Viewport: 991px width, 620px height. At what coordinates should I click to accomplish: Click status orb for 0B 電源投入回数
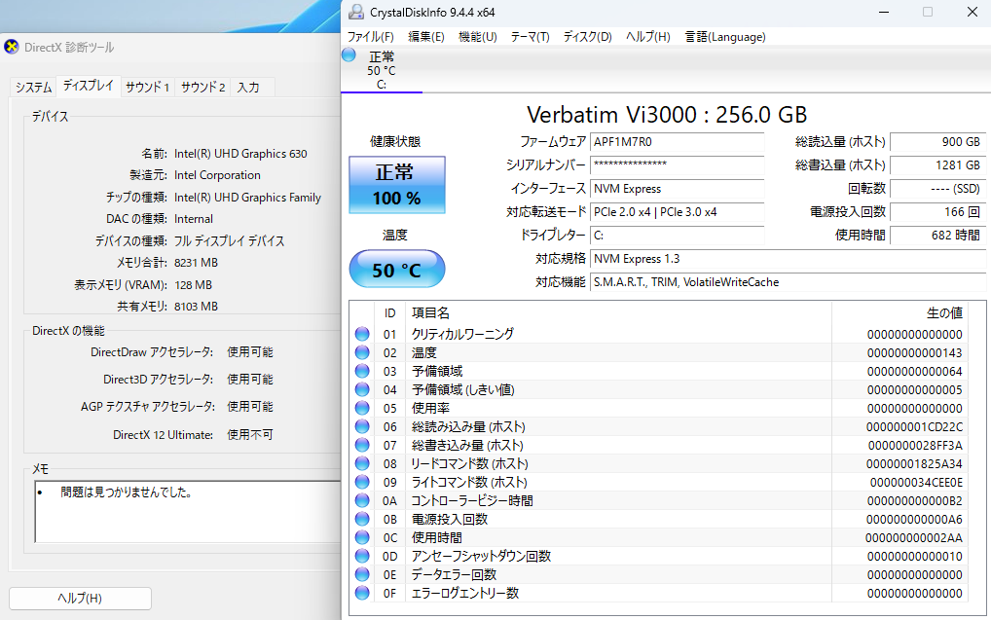(x=362, y=518)
